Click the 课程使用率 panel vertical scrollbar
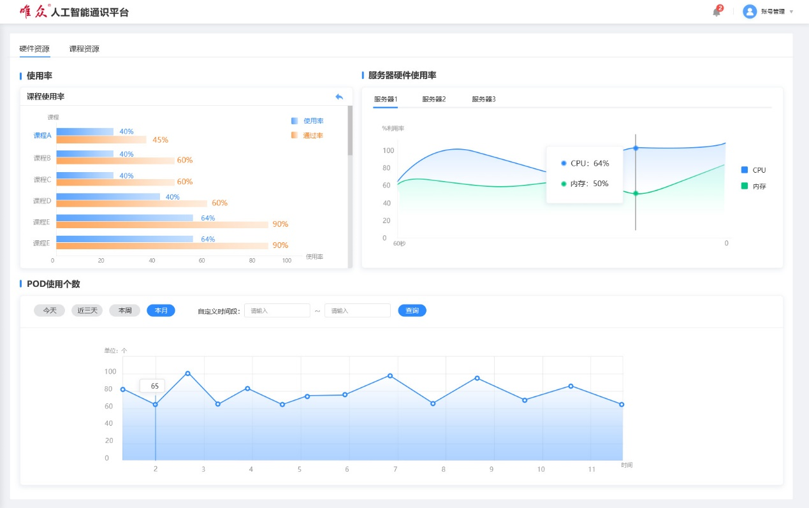The height and width of the screenshot is (508, 809). 349,131
